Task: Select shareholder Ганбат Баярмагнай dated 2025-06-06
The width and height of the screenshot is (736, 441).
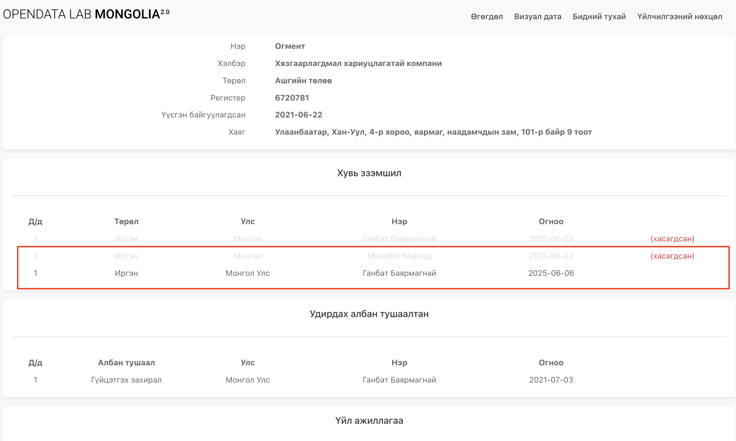Action: (x=399, y=273)
